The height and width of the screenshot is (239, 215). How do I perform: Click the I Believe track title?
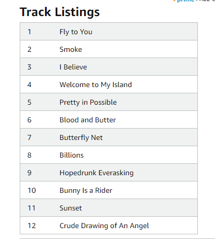[x=73, y=67]
